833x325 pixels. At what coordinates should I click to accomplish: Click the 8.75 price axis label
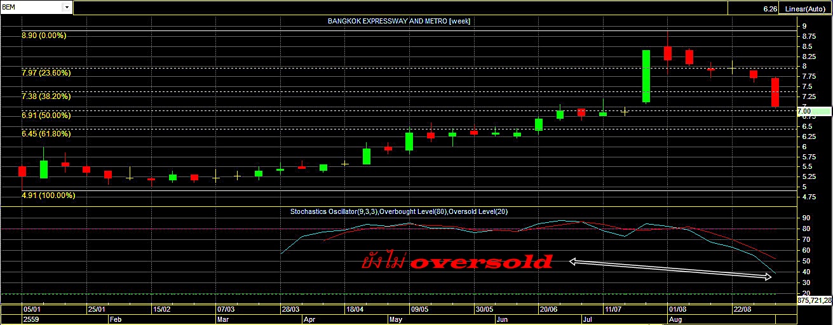[x=809, y=36]
